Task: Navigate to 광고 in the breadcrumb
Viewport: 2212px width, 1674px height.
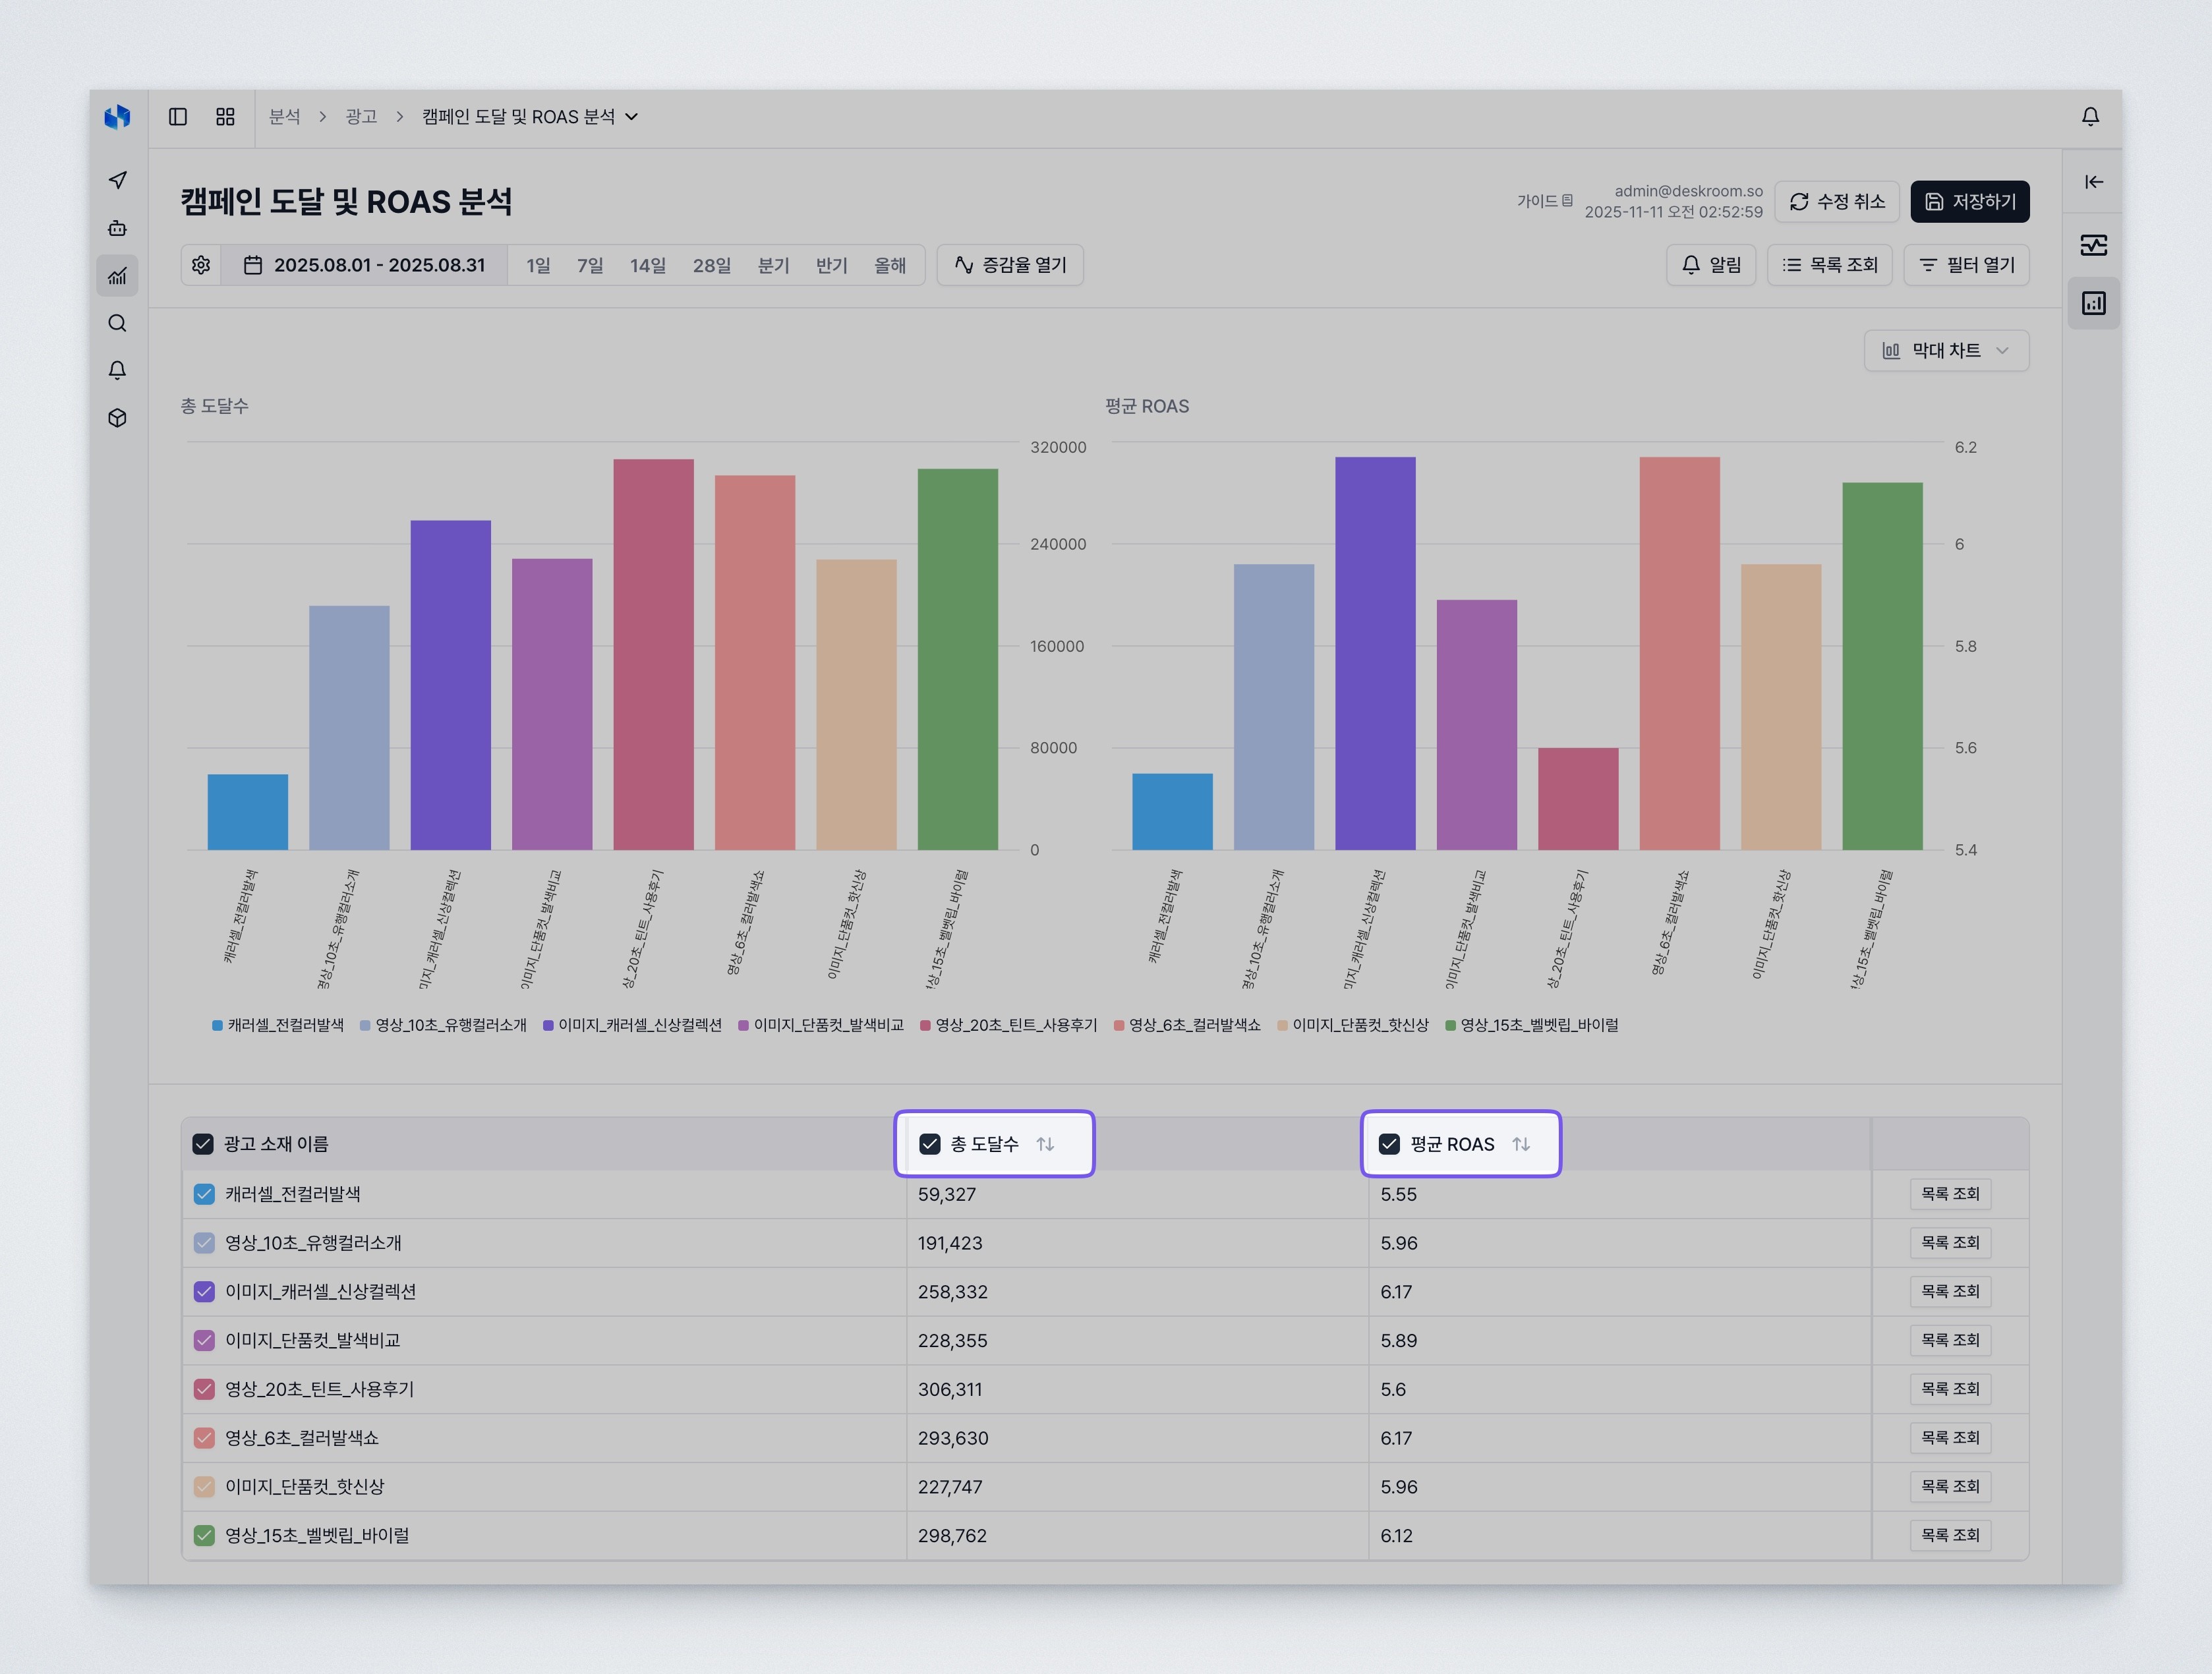Action: 361,117
